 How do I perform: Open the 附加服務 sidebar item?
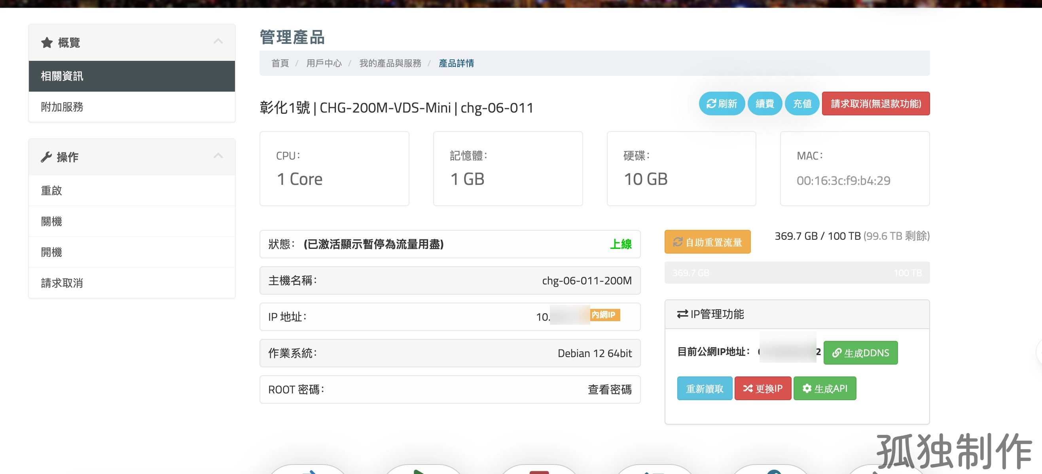[132, 107]
